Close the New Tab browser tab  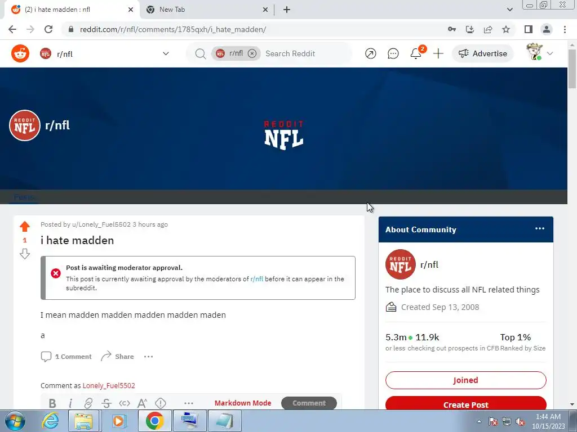coord(265,10)
